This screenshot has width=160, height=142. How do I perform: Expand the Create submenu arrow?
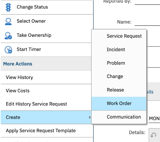pyautogui.click(x=90, y=117)
